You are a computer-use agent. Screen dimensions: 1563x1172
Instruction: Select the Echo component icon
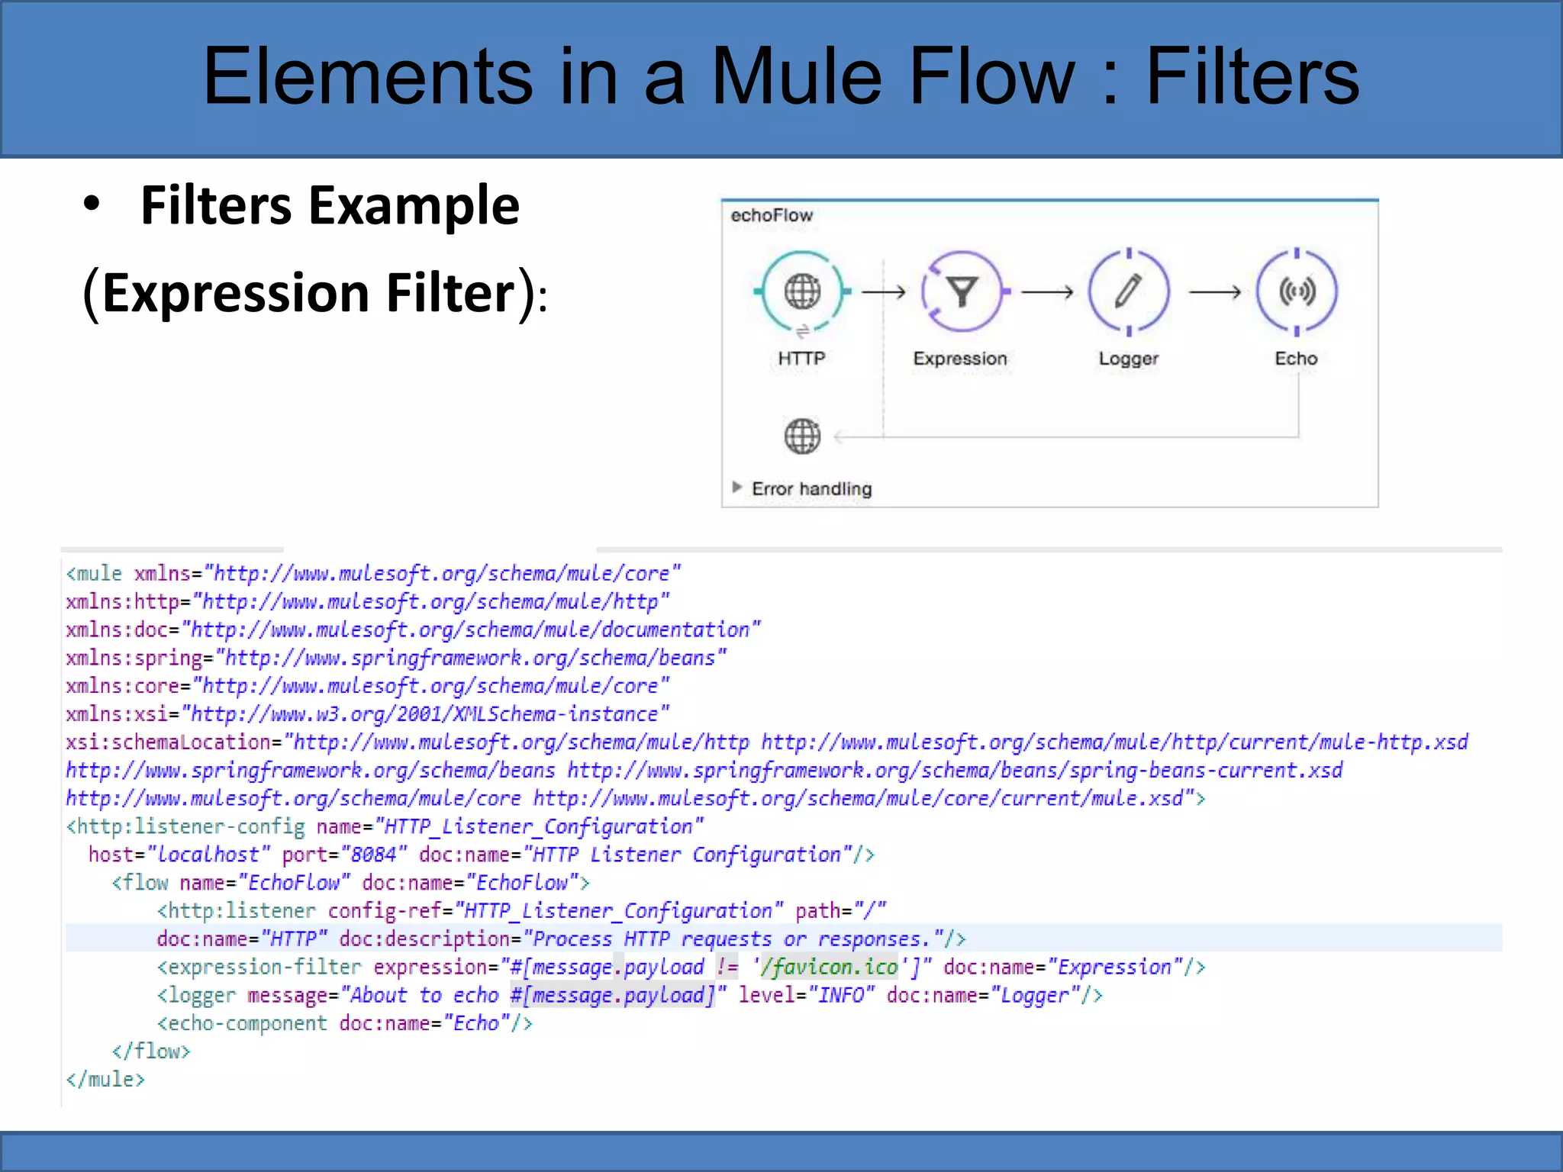pos(1297,291)
